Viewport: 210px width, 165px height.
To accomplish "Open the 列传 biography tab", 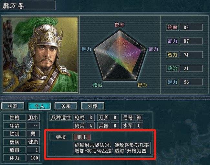I will pyautogui.click(x=92, y=106).
